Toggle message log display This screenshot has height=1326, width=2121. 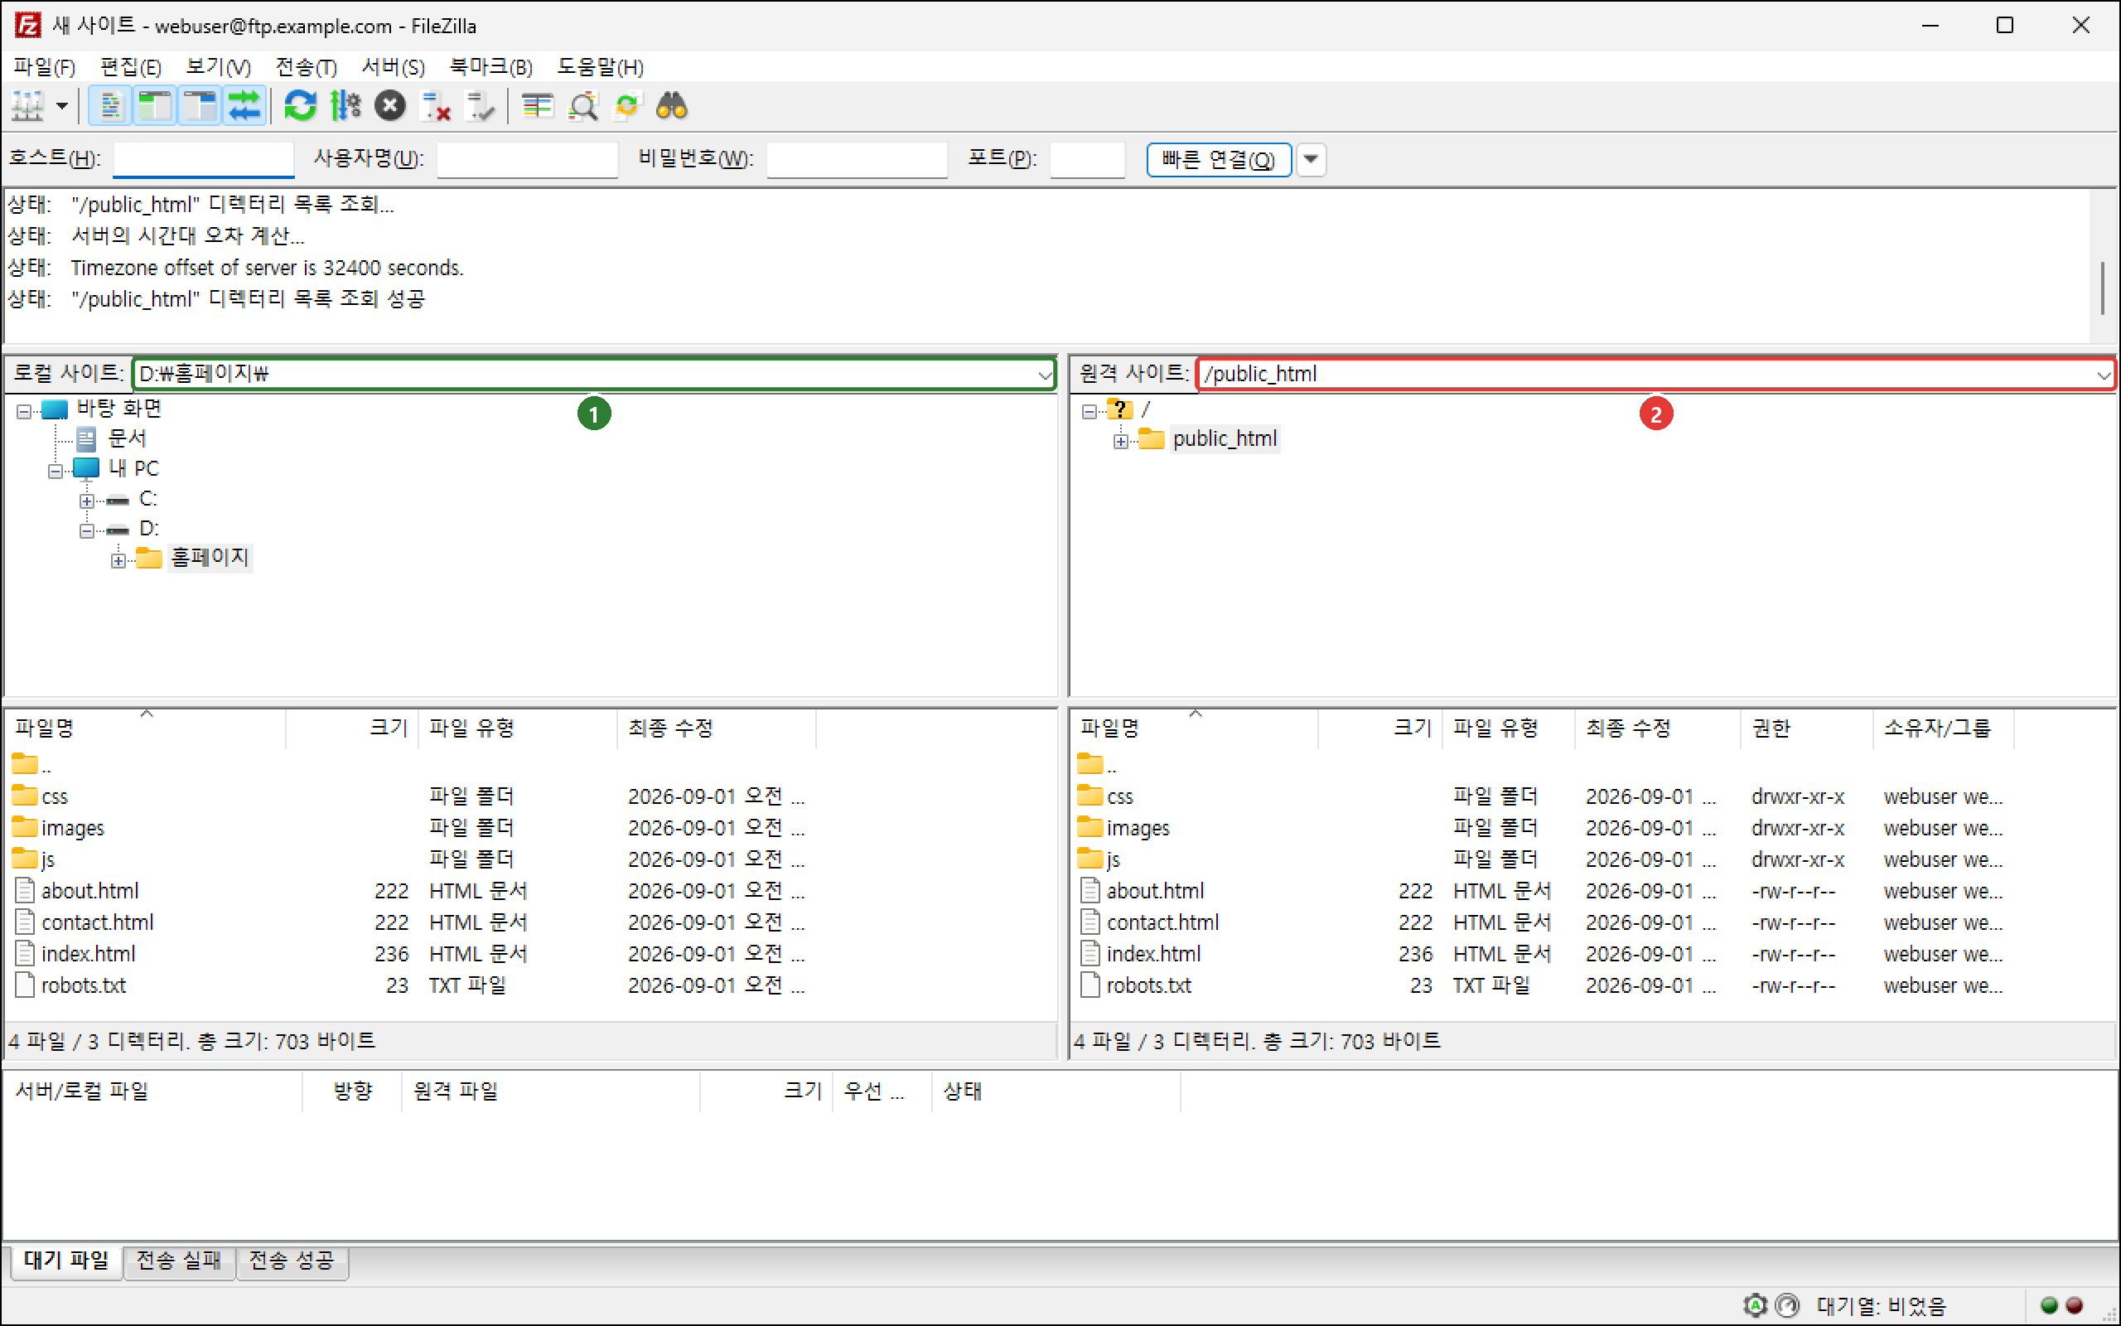pos(109,107)
